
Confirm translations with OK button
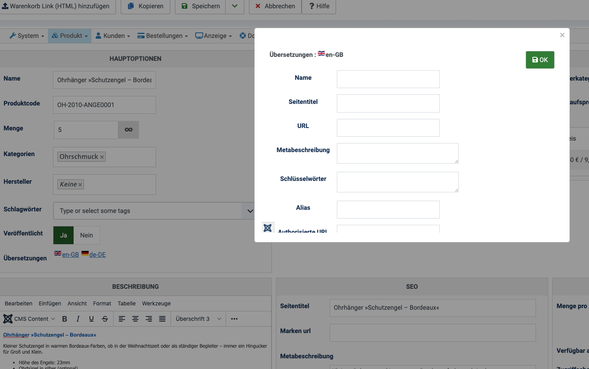point(540,60)
